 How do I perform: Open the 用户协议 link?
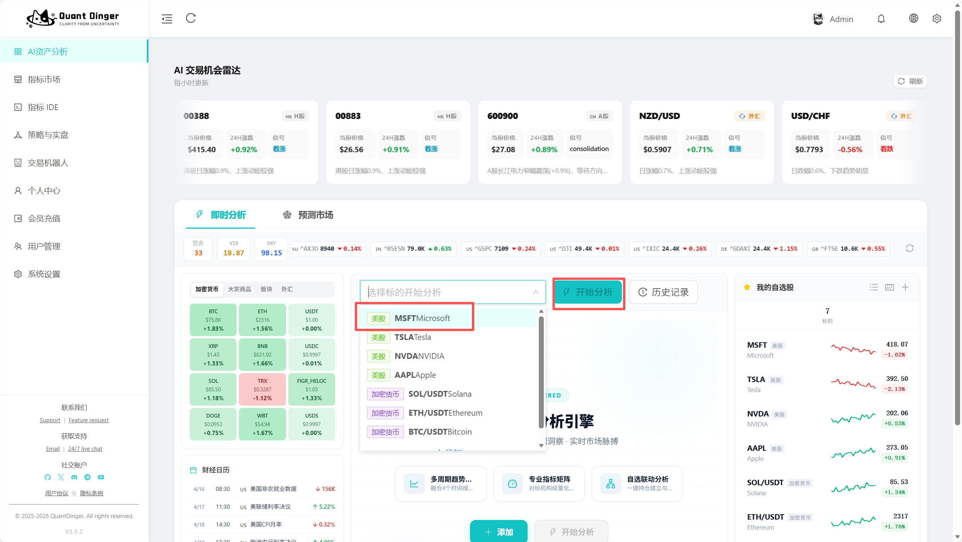tap(57, 493)
